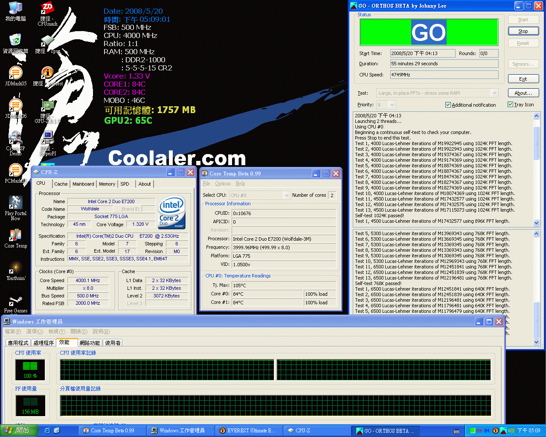This screenshot has width=546, height=437.
Task: Open the 檔案 menu in Task Manager
Action: click(12, 332)
